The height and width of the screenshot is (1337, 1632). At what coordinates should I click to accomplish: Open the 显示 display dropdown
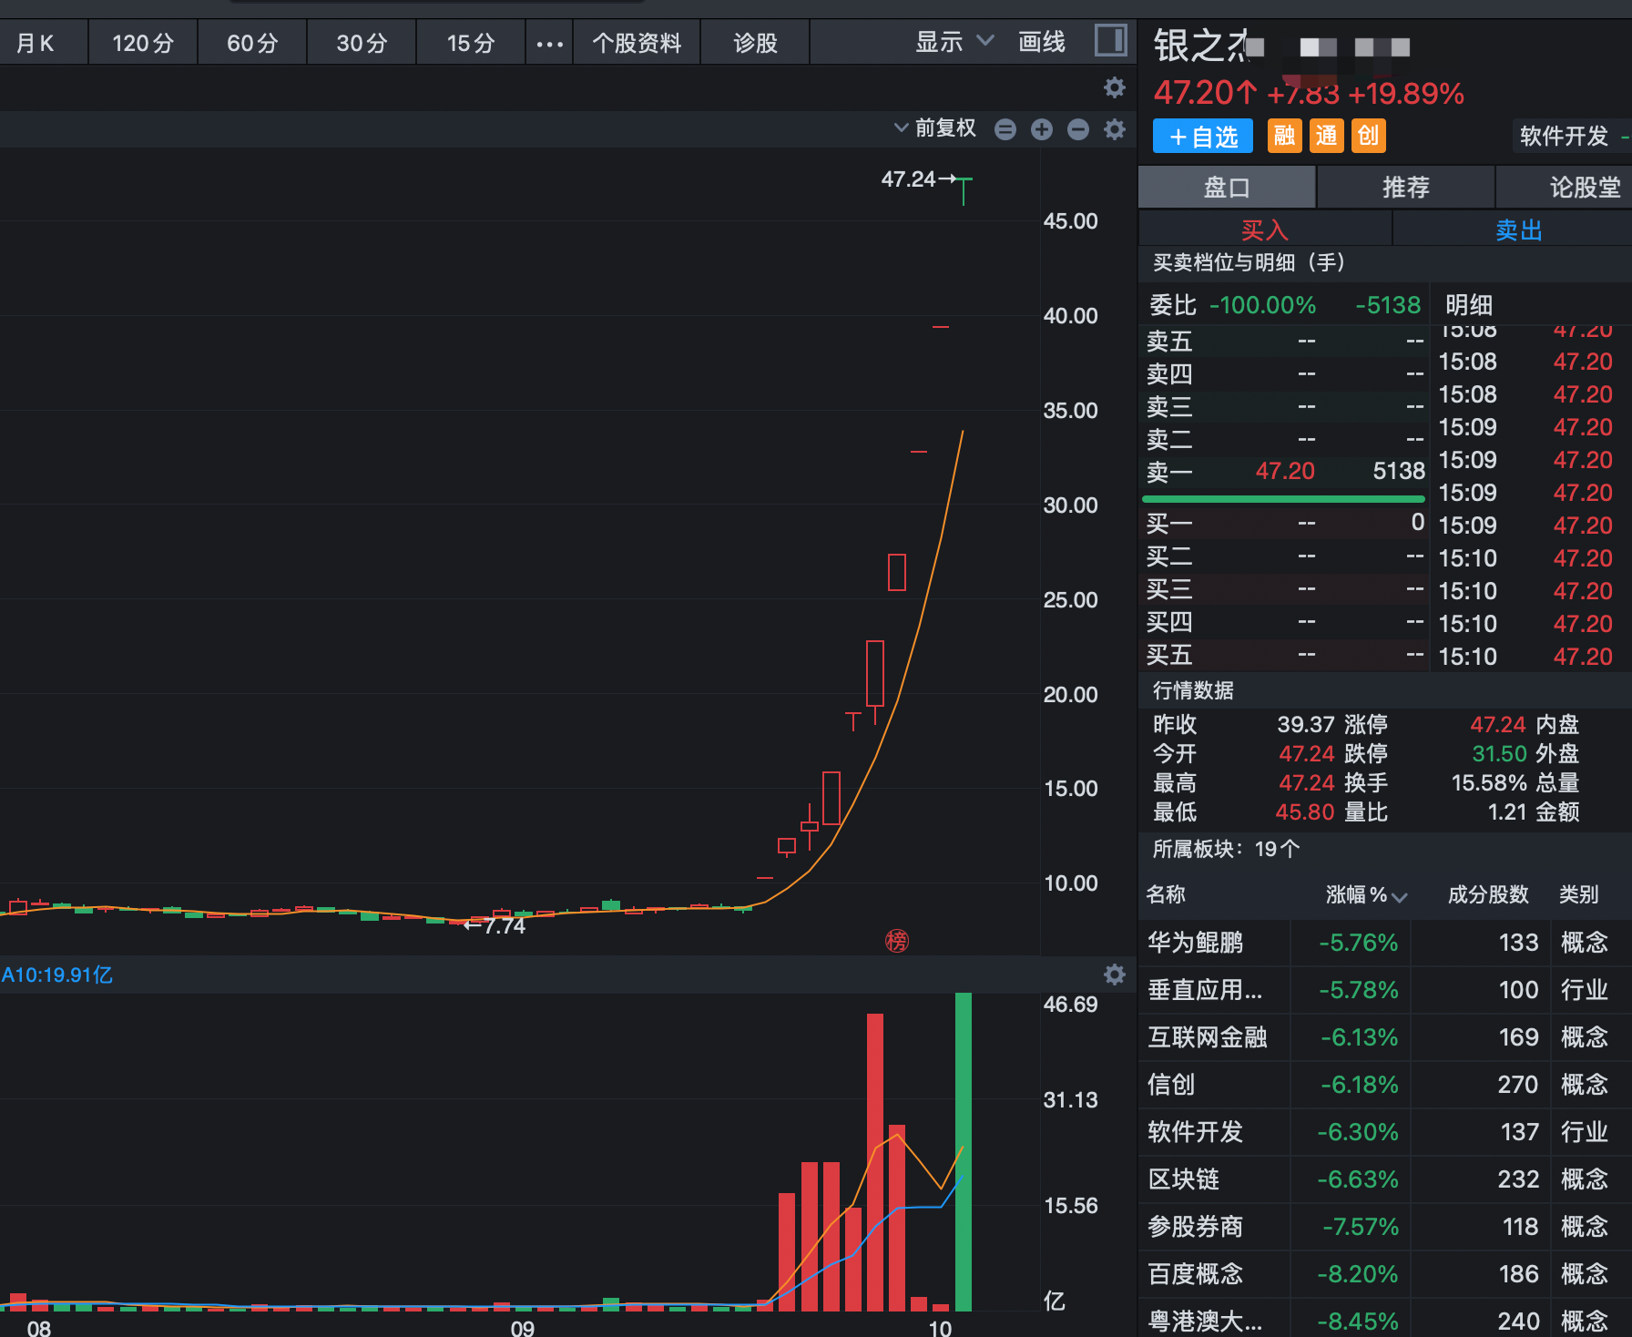click(x=954, y=42)
